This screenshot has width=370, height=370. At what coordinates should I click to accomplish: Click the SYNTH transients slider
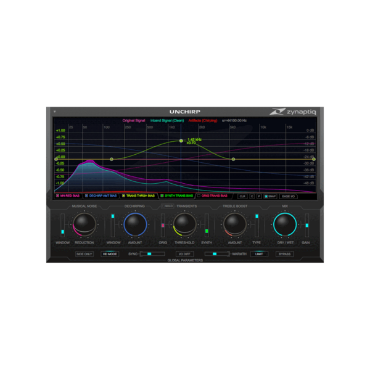coord(207,225)
